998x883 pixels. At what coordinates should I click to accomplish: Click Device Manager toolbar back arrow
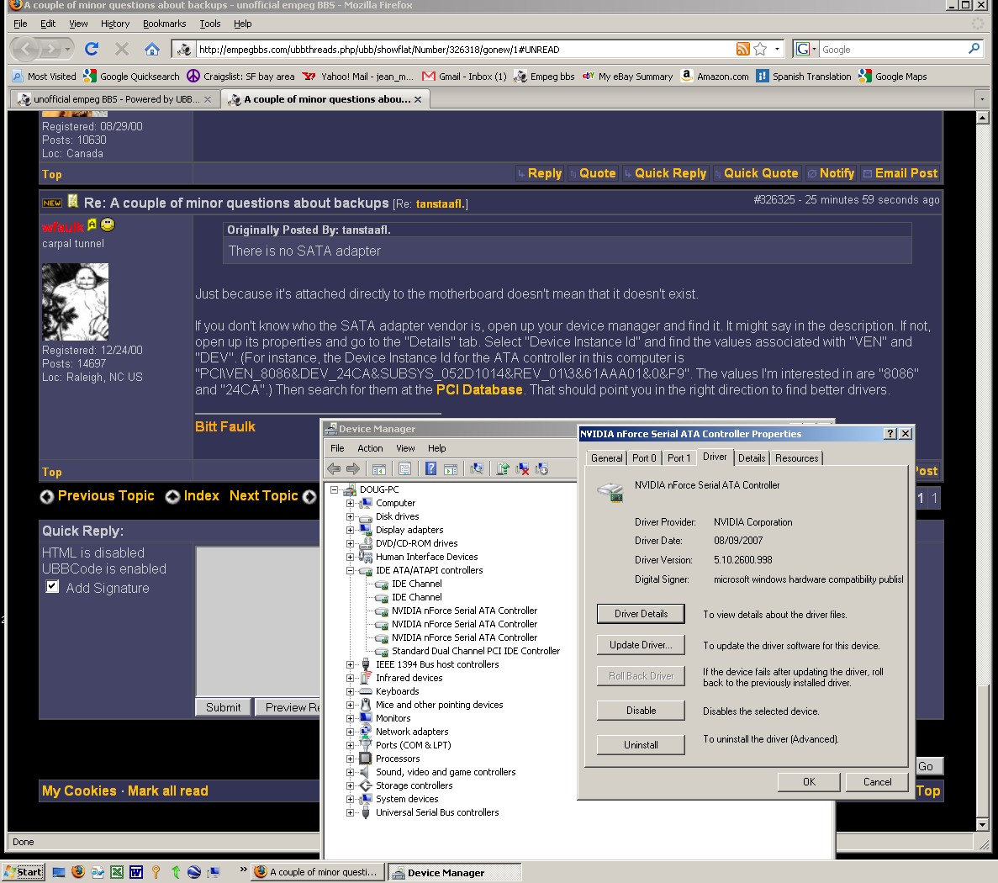pyautogui.click(x=334, y=469)
